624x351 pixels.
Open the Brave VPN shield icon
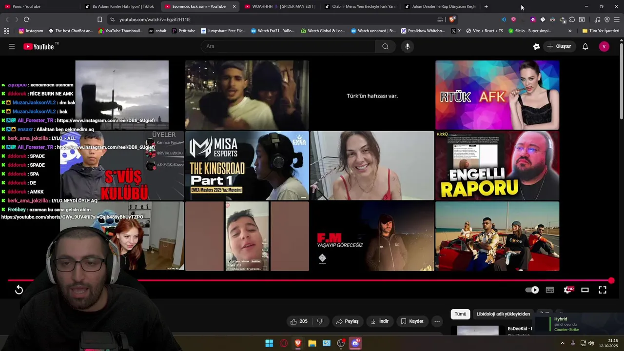607,19
